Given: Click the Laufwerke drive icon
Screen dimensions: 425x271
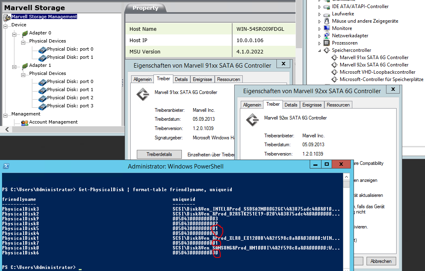Looking at the screenshot, I should click(327, 14).
